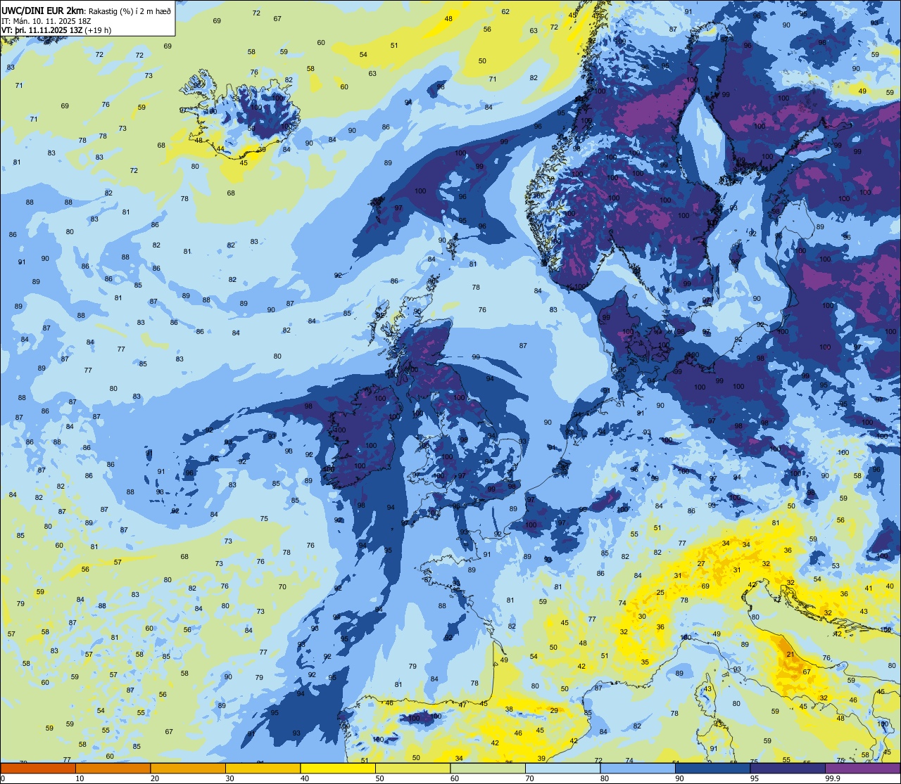Click the light blue legend segment 70 to 80

coord(563,769)
